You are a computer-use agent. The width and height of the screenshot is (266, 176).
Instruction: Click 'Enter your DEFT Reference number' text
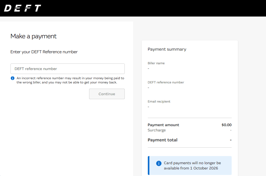[44, 52]
